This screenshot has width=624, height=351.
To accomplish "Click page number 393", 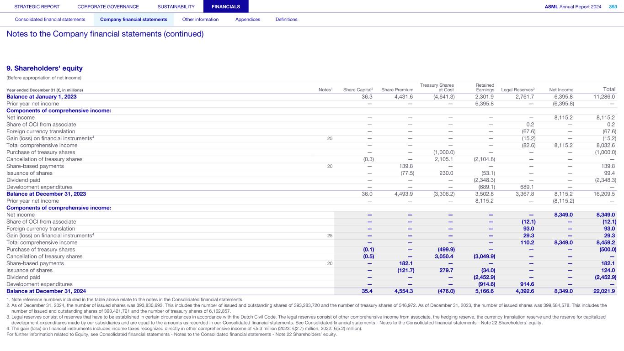I will pyautogui.click(x=613, y=7).
